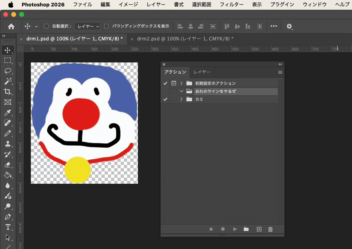Image resolution: width=352 pixels, height=249 pixels.
Task: Select the Clone Stamp tool
Action: (x=8, y=144)
